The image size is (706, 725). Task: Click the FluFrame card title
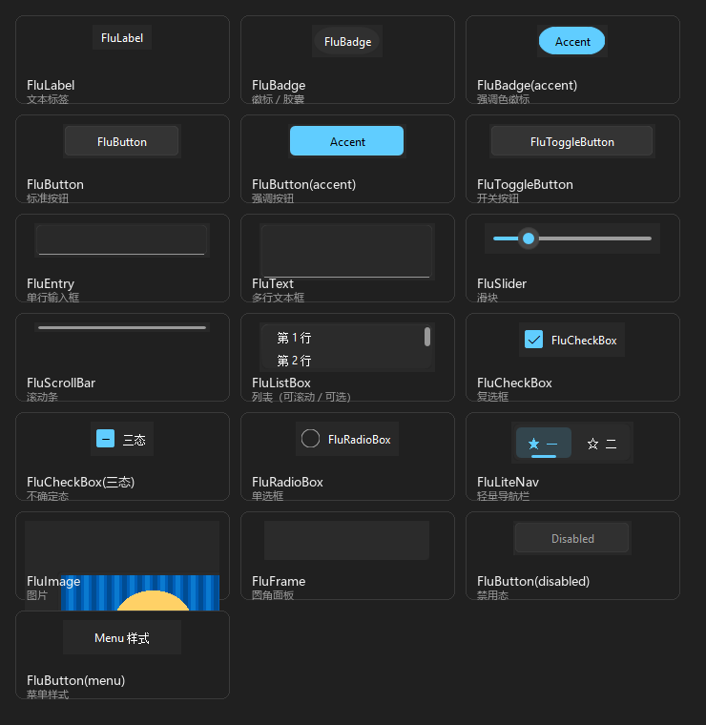279,581
